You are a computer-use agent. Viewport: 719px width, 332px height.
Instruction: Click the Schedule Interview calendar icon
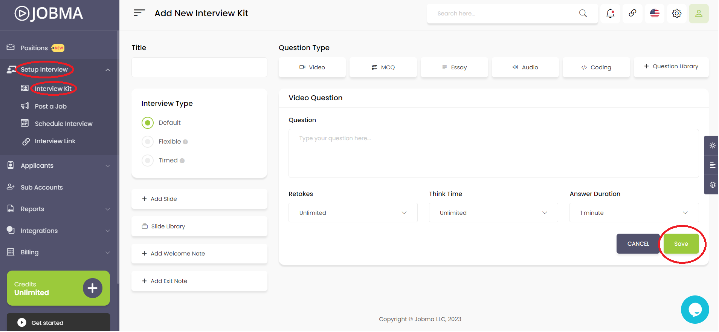[x=24, y=123]
